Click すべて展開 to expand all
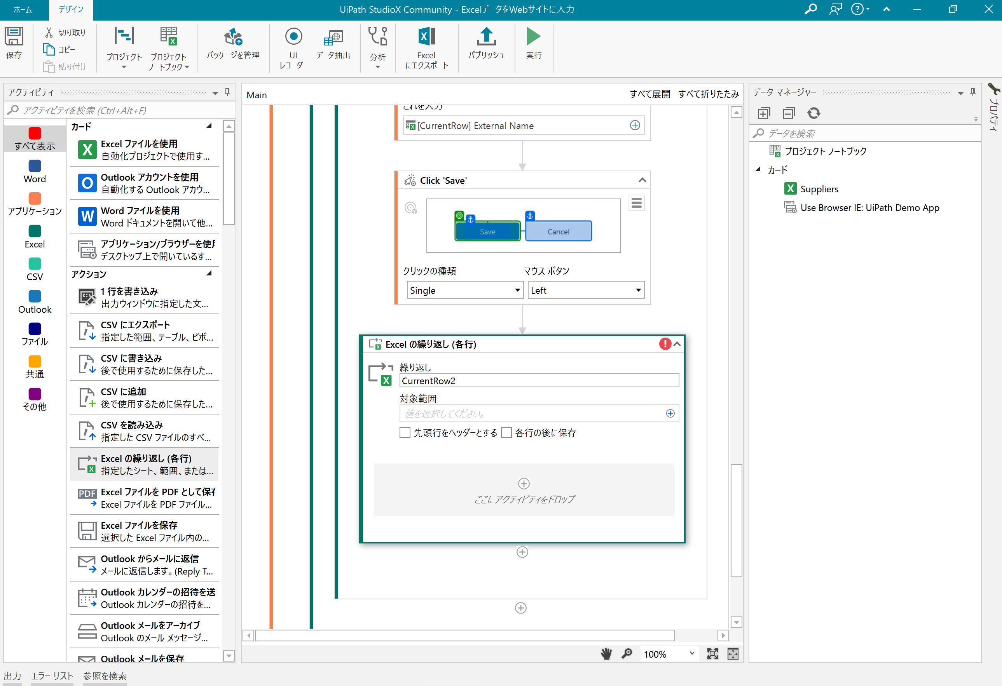The width and height of the screenshot is (1002, 686). point(650,94)
